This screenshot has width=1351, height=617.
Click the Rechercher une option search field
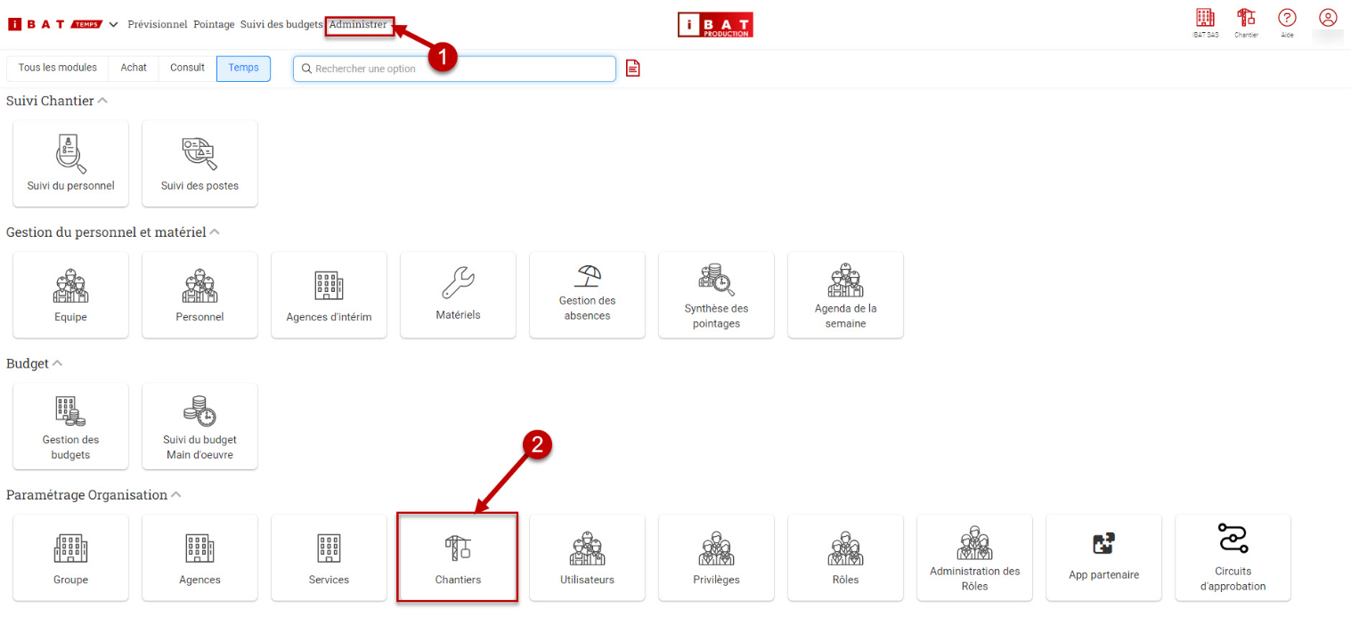click(459, 69)
